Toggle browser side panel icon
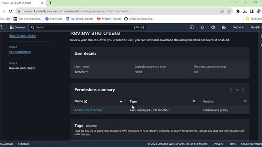Viewport: 262px width, 147px height. pos(252,11)
